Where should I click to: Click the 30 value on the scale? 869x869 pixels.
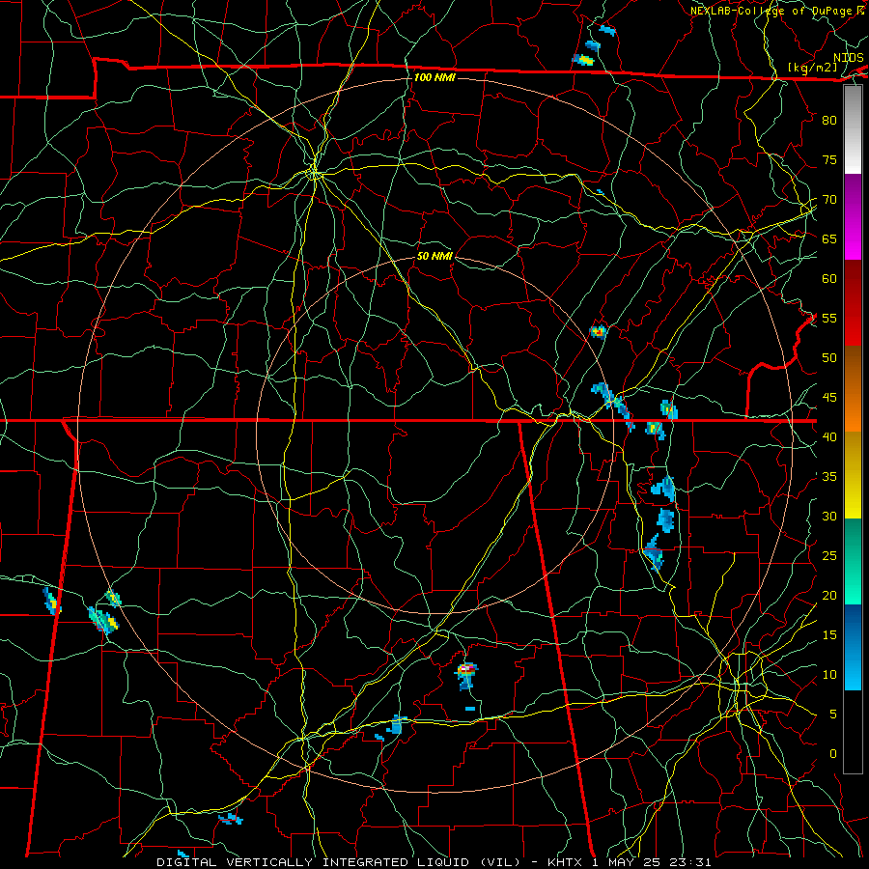click(829, 516)
